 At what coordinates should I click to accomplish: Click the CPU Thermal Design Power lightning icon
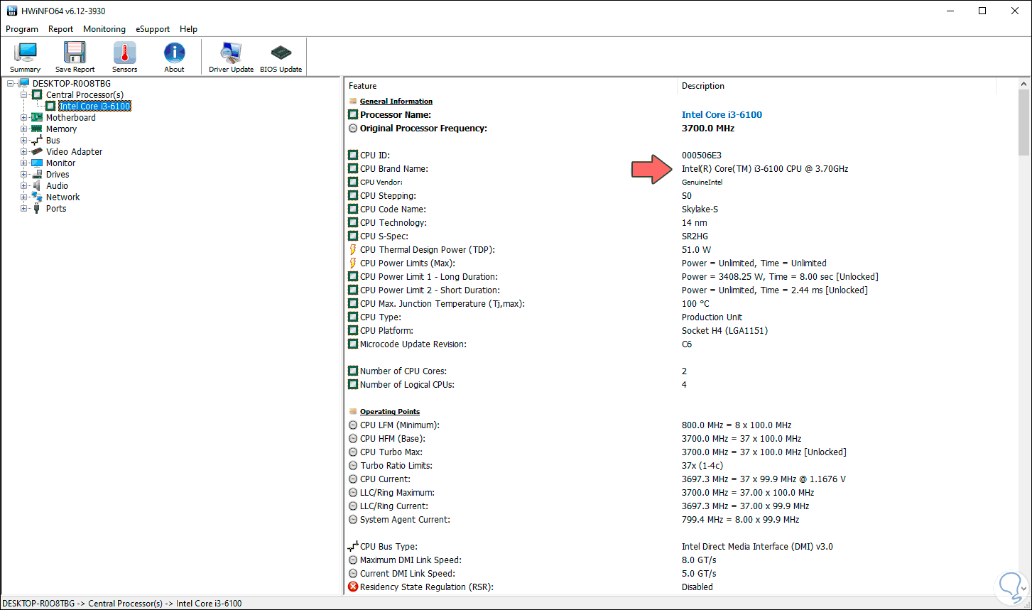tap(353, 250)
